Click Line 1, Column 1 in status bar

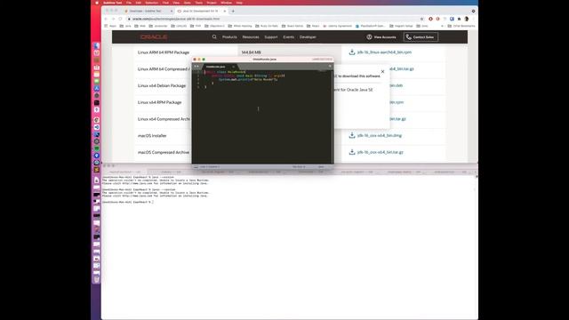point(210,167)
